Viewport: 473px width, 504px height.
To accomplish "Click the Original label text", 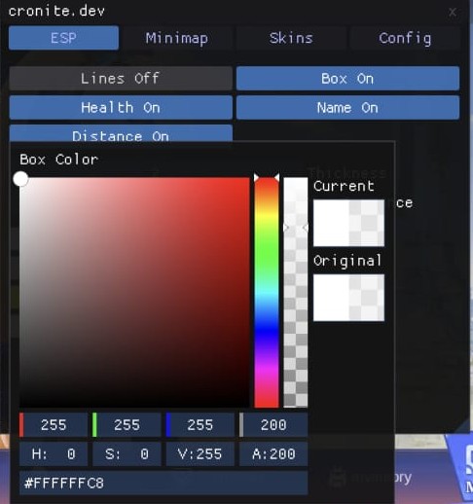I will 347,261.
